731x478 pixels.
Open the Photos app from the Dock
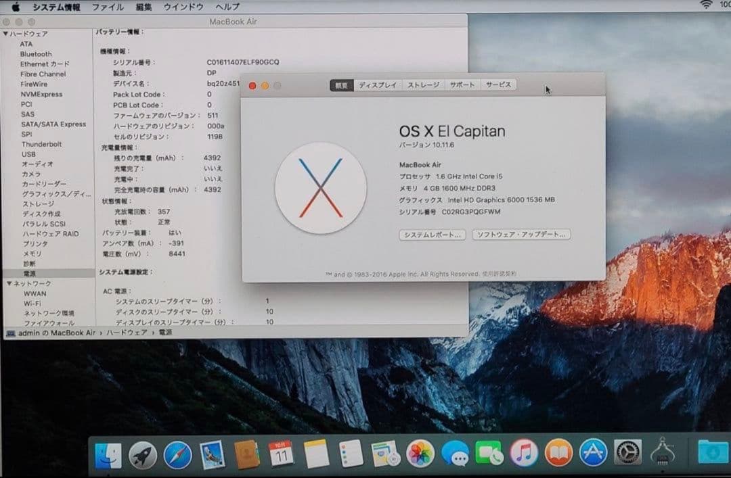click(x=422, y=454)
